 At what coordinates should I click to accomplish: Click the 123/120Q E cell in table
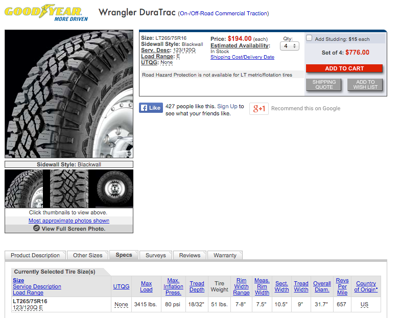[28, 308]
